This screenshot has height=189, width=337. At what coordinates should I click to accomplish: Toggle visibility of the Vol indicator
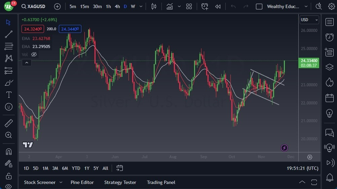[x=34, y=54]
